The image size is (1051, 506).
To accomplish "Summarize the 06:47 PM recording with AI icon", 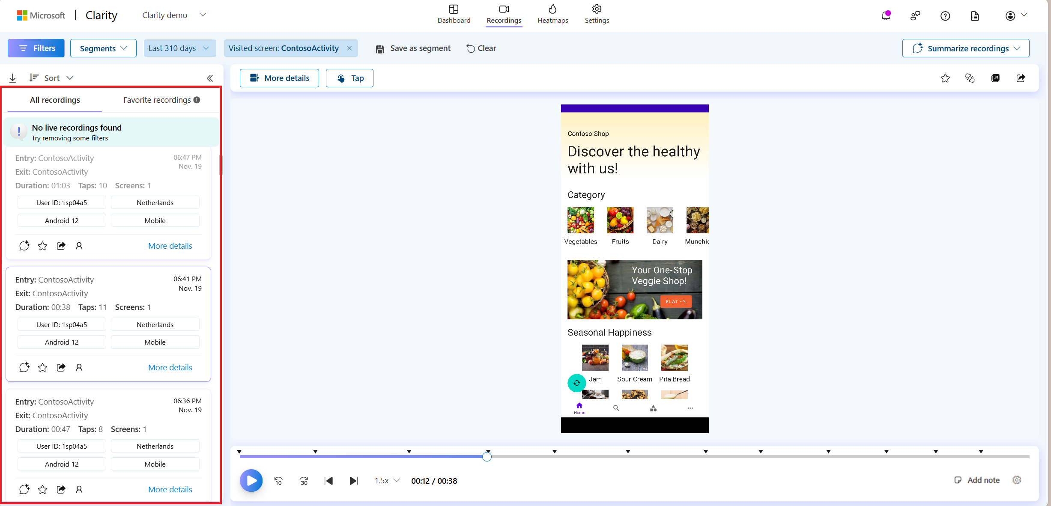I will (24, 246).
